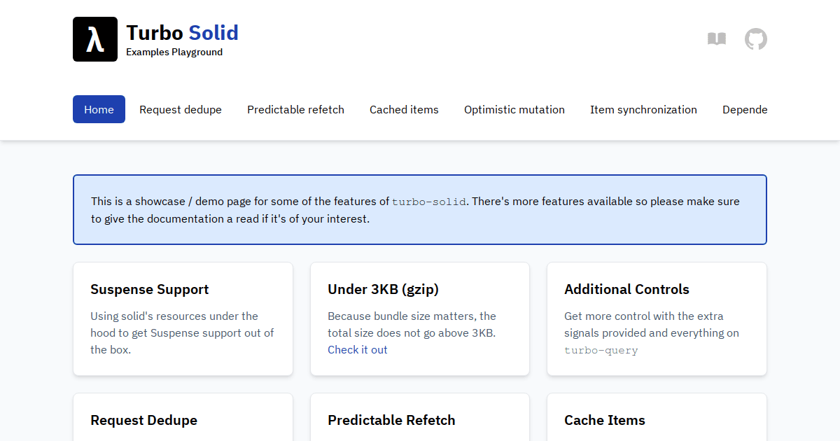Select the Optimistic mutation tab
Screen dimensions: 840x441
click(514, 109)
